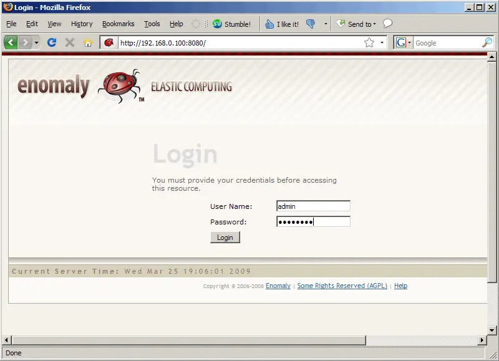Click the Login button

pos(225,238)
